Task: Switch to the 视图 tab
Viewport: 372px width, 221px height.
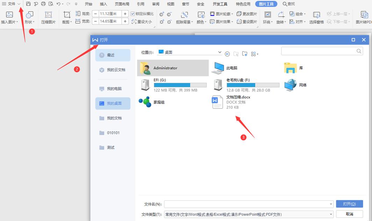Action: click(x=171, y=4)
